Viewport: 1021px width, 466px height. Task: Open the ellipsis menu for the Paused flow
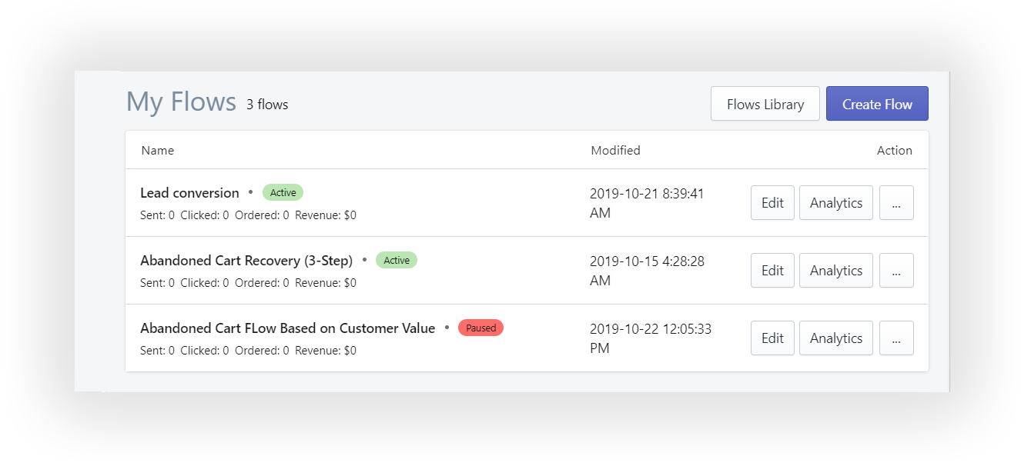(896, 338)
